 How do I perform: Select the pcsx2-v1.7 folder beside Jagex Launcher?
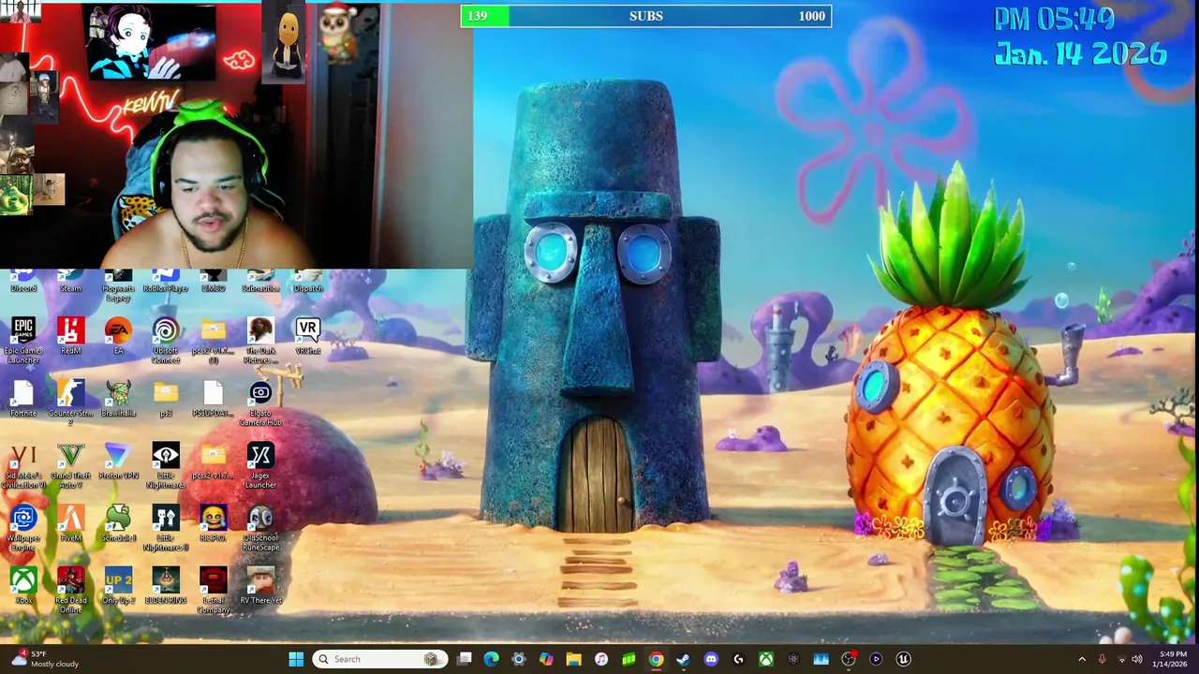click(213, 462)
